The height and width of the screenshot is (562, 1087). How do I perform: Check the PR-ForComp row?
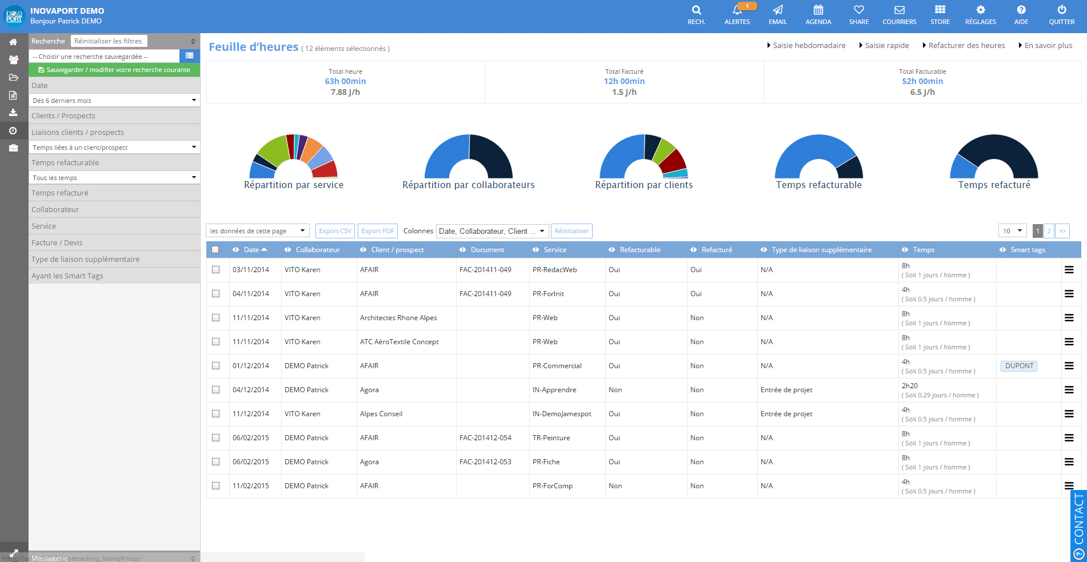pos(215,486)
